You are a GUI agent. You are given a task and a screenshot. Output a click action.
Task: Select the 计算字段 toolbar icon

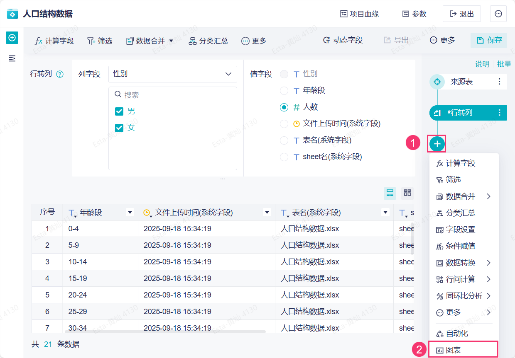point(54,41)
